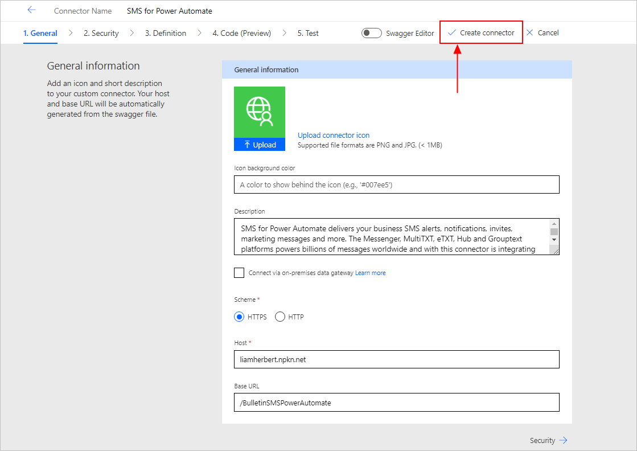
Task: Open the 4. Code (Preview) tab
Action: click(x=242, y=34)
